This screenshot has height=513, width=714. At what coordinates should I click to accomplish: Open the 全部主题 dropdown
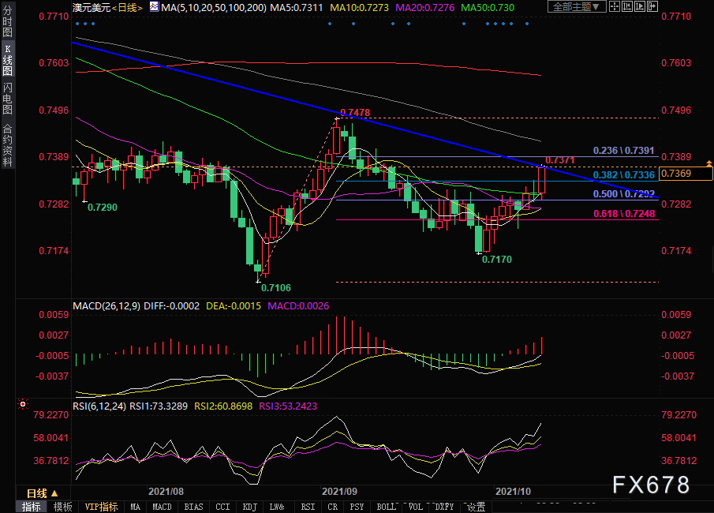tap(577, 7)
